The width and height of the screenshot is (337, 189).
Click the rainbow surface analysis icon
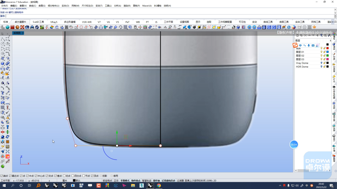tap(52, 27)
